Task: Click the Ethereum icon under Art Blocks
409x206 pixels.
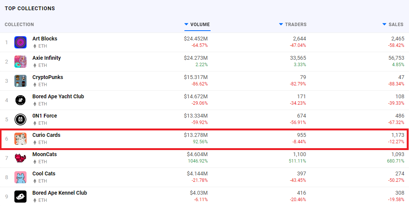Action: 34,46
